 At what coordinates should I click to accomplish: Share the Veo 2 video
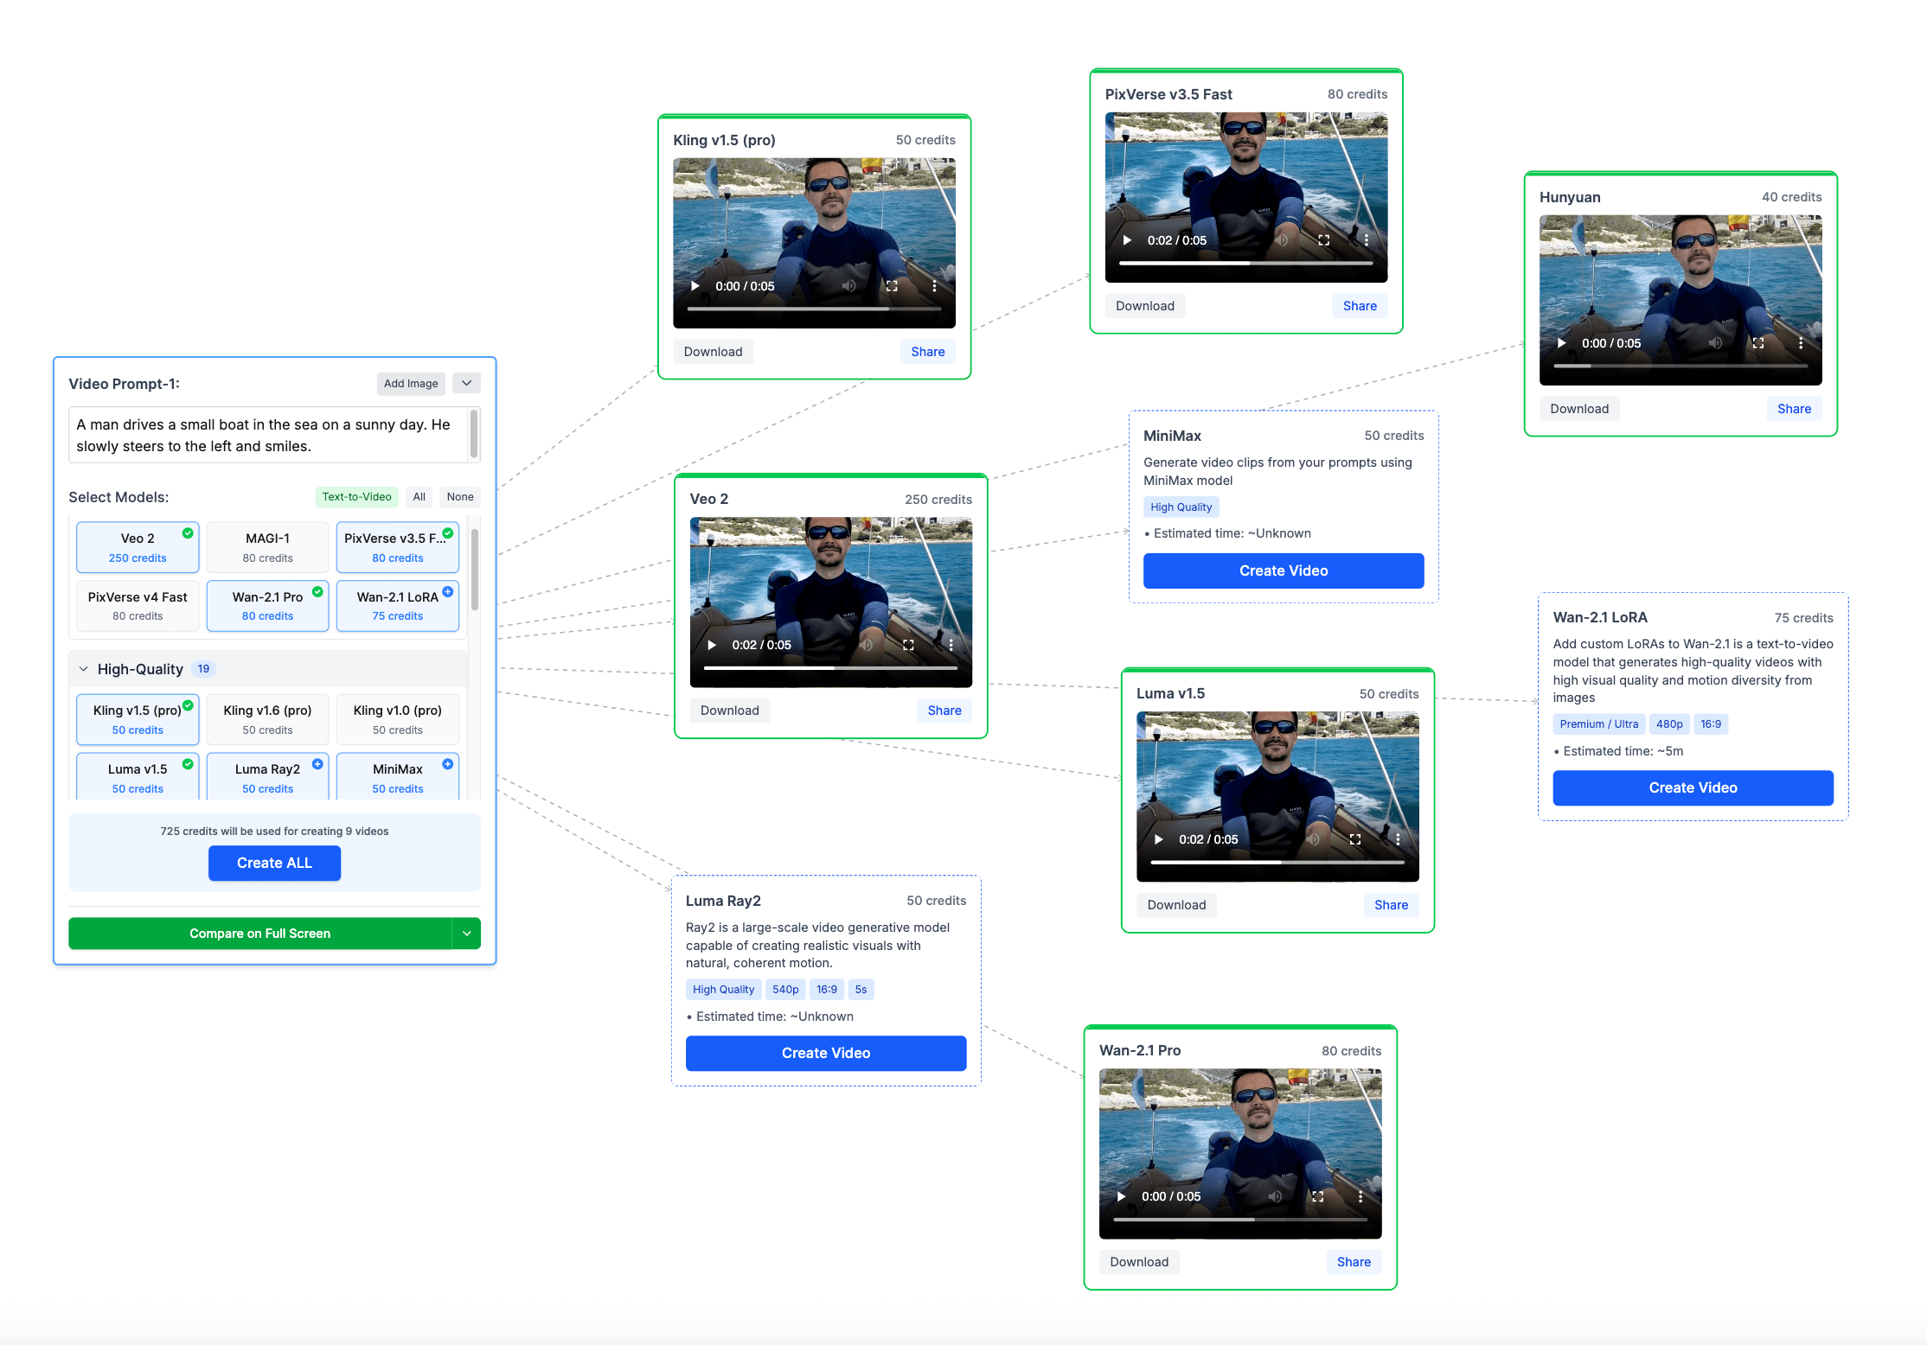point(944,711)
